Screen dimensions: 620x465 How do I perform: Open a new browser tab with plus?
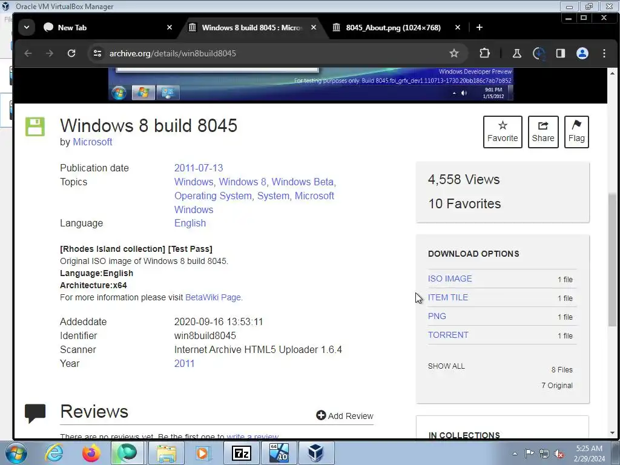tap(480, 27)
